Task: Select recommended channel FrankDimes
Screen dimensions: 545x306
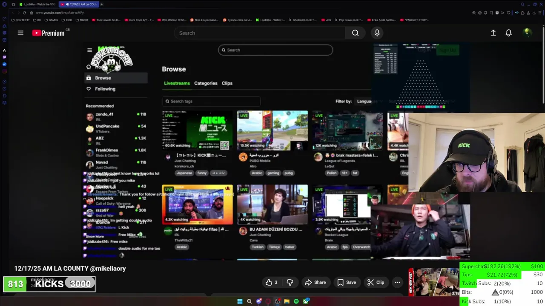Action: pos(116,152)
